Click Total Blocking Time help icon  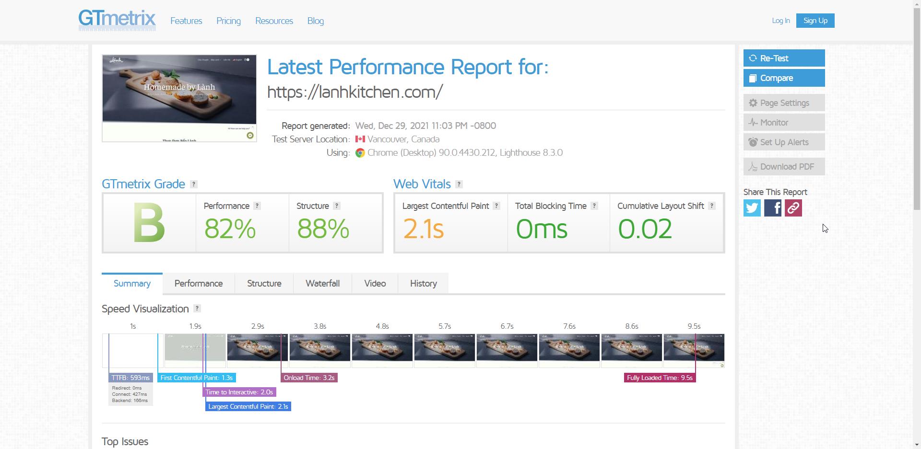[x=594, y=206]
